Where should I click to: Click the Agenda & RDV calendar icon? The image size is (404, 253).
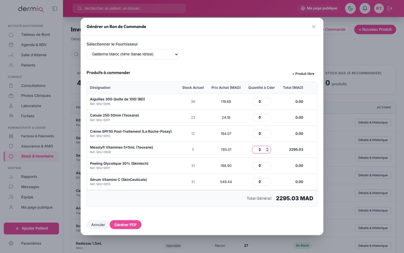[11, 45]
